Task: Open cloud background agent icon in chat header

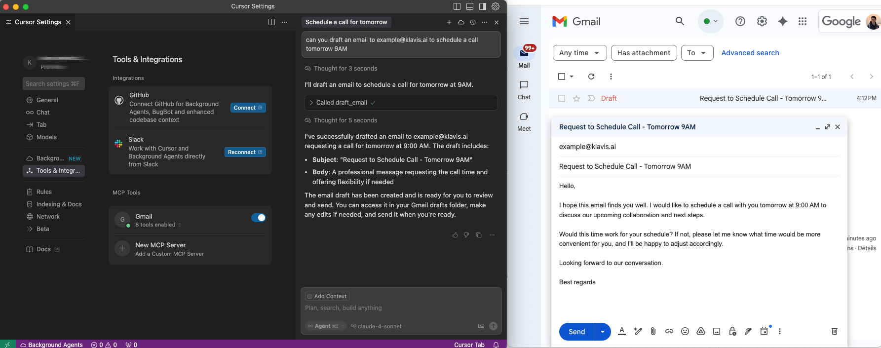Action: tap(461, 22)
